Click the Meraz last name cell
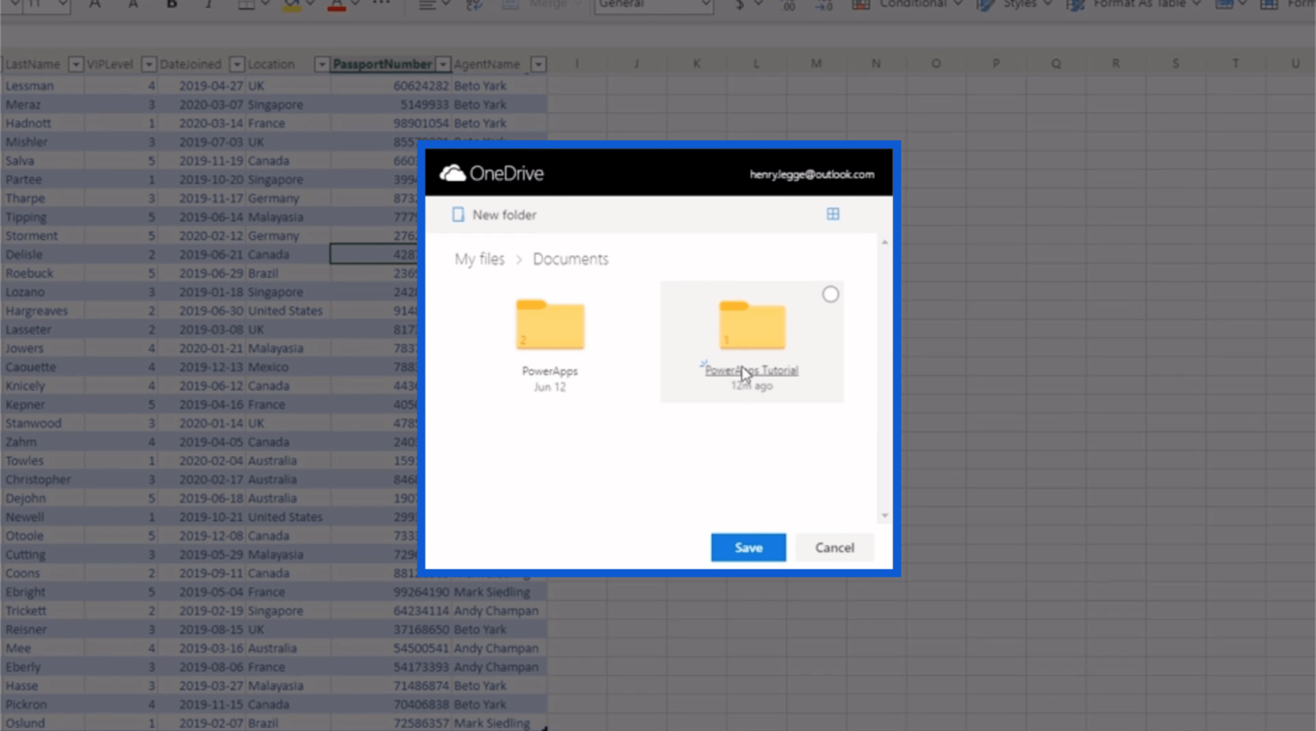The height and width of the screenshot is (731, 1316). [42, 105]
